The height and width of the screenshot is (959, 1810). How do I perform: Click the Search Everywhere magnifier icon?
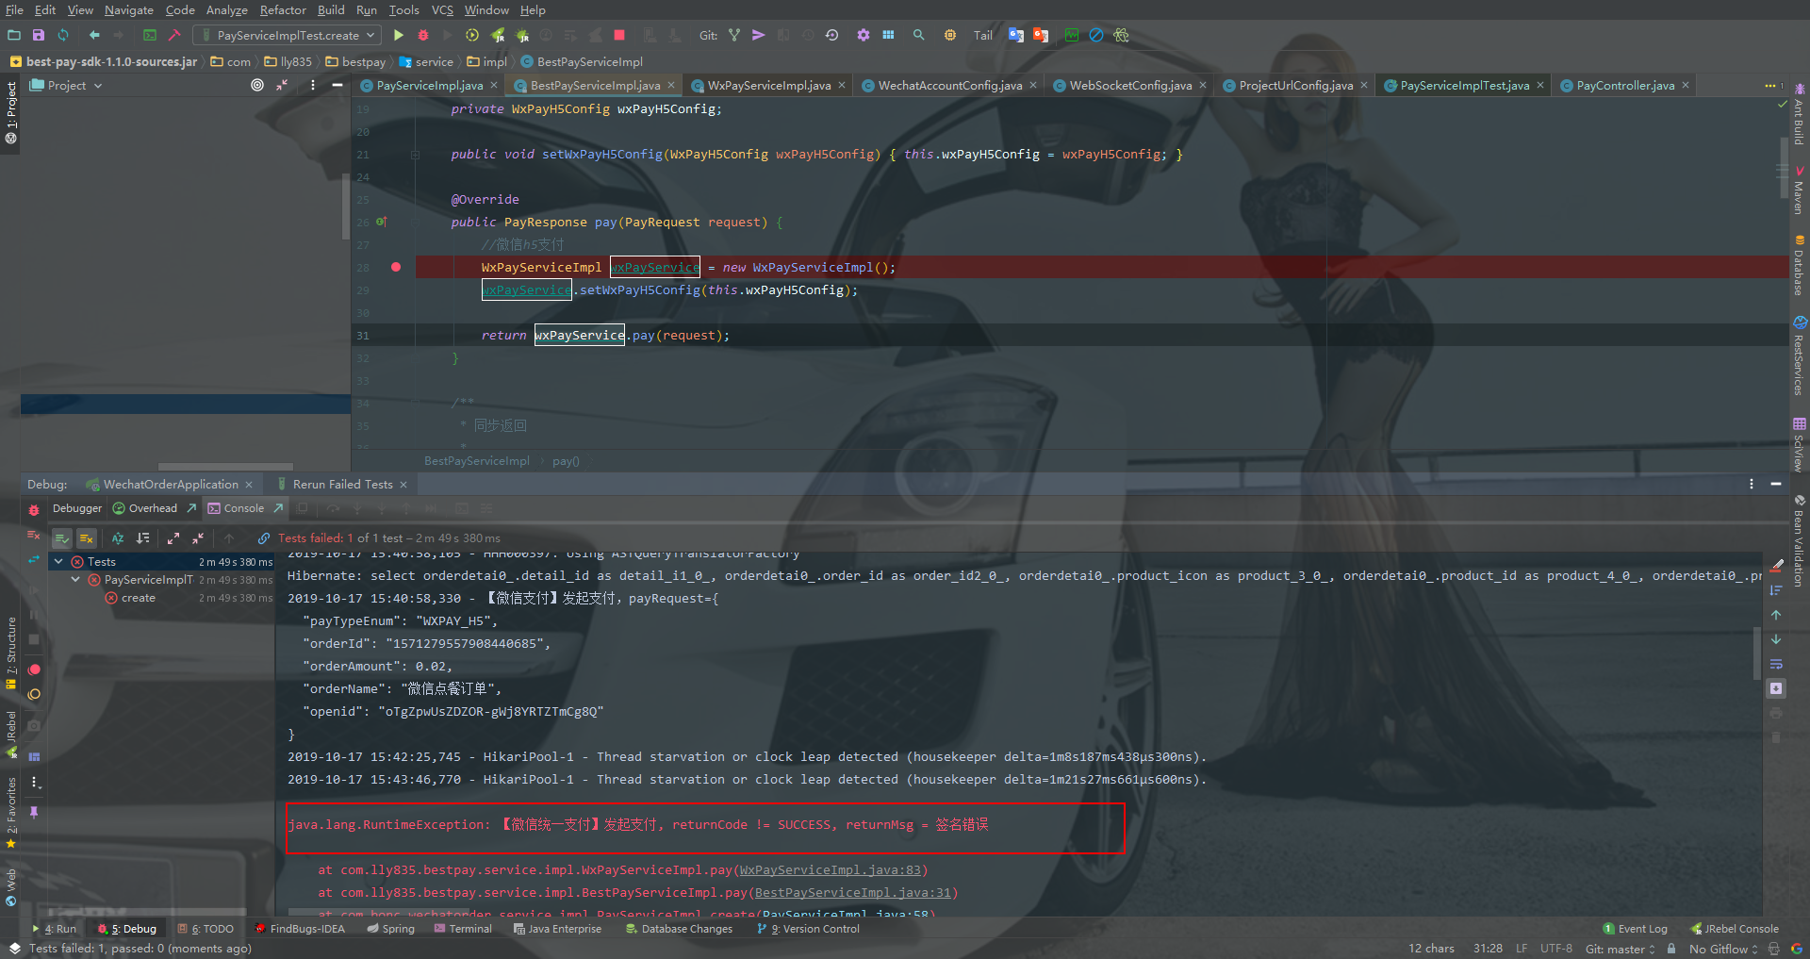[918, 35]
